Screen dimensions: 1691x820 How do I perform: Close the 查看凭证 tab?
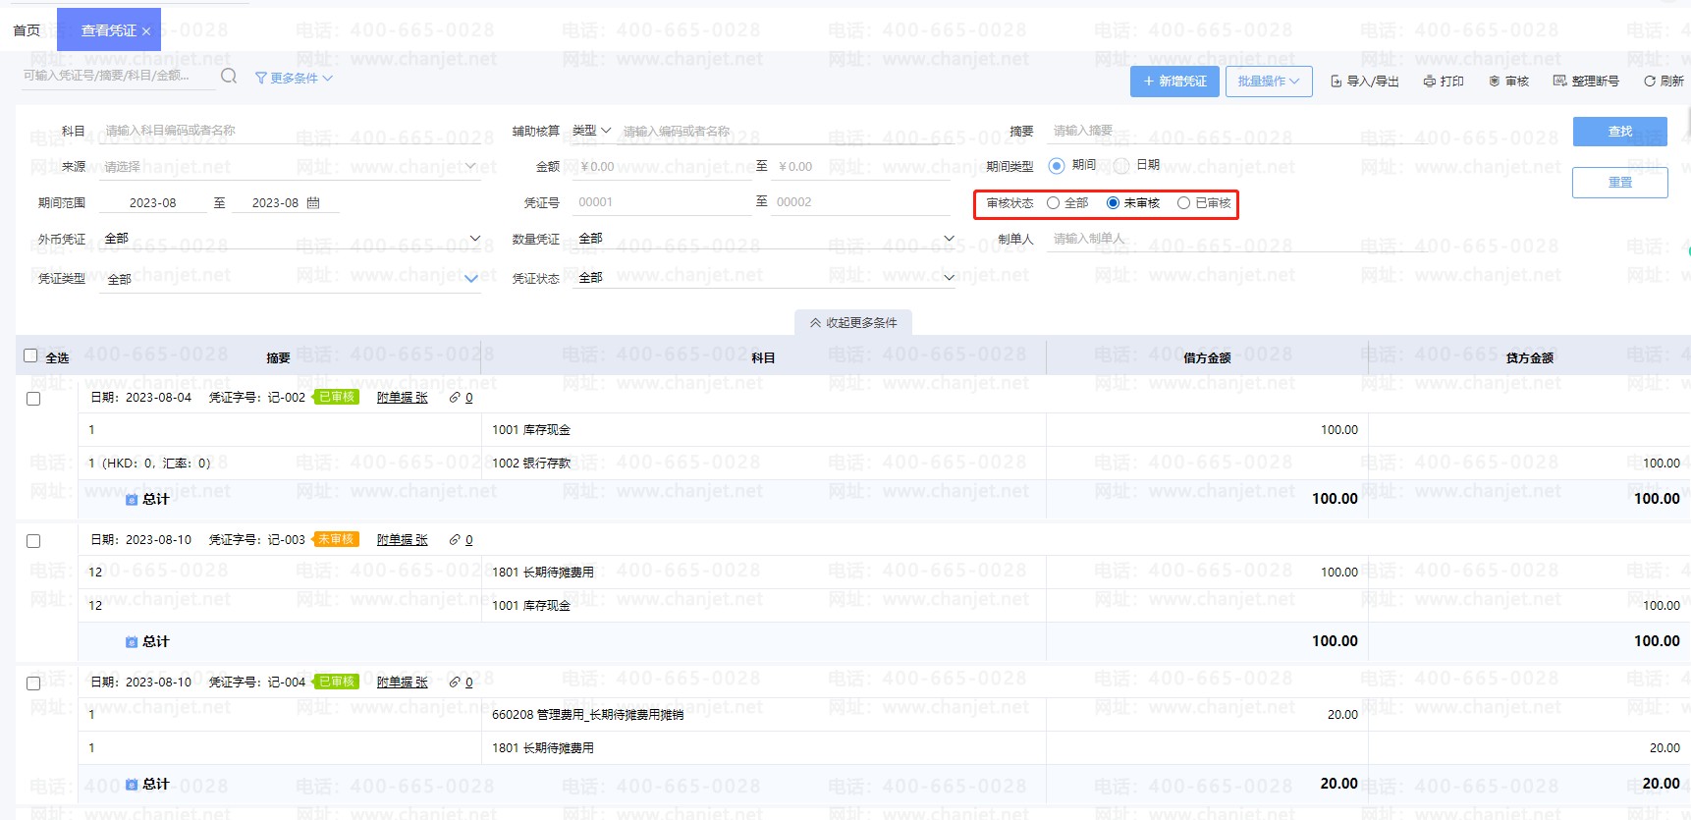click(146, 31)
